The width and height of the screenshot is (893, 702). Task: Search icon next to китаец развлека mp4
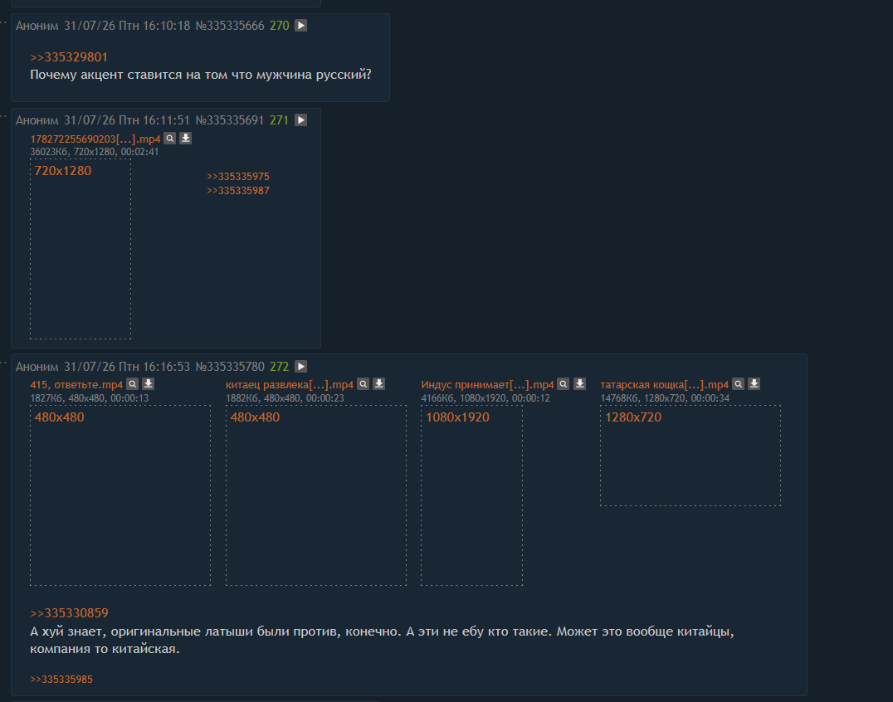363,384
